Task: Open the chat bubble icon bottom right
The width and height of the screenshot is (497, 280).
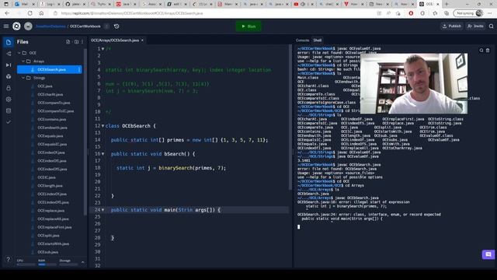Action: click(488, 254)
